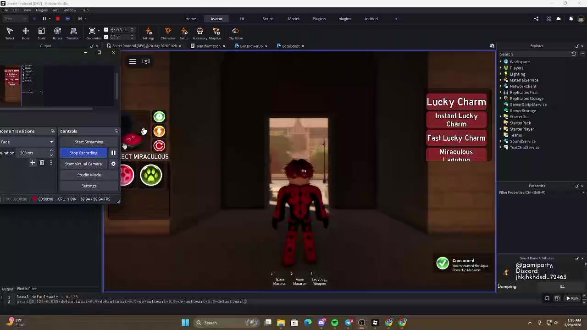Switch to the Script ribbon tab

click(x=268, y=19)
